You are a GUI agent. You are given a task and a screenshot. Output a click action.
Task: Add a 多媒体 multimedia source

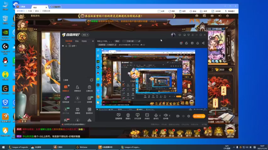(147, 116)
